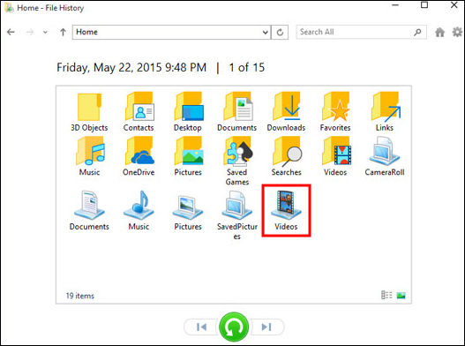Switch to large icons view
This screenshot has width=465, height=346.
[401, 296]
